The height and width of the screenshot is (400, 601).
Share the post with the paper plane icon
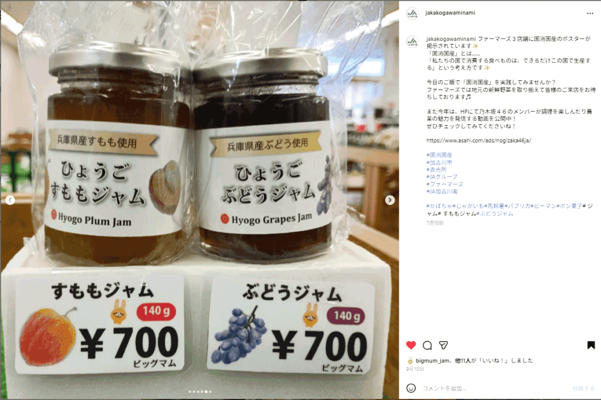pyautogui.click(x=444, y=346)
